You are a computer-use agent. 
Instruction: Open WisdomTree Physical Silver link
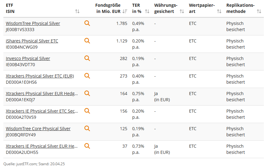click(33, 23)
